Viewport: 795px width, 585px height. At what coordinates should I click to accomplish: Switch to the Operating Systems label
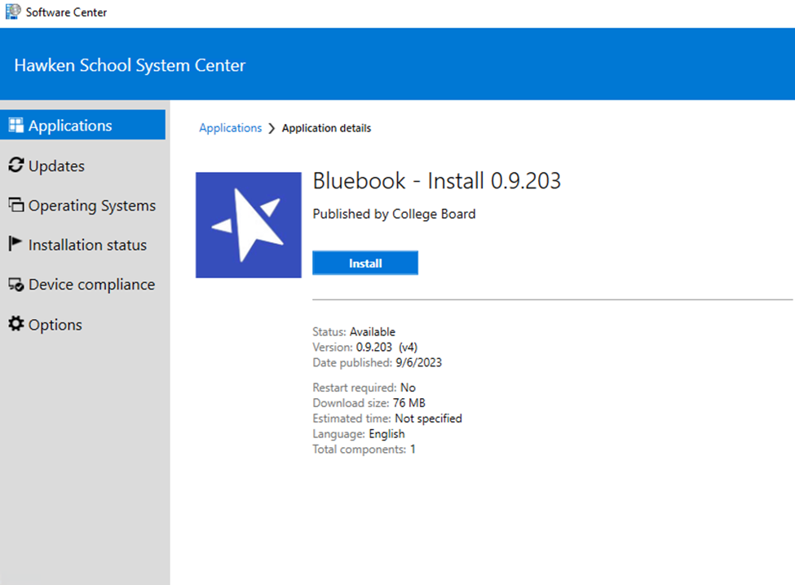point(91,206)
